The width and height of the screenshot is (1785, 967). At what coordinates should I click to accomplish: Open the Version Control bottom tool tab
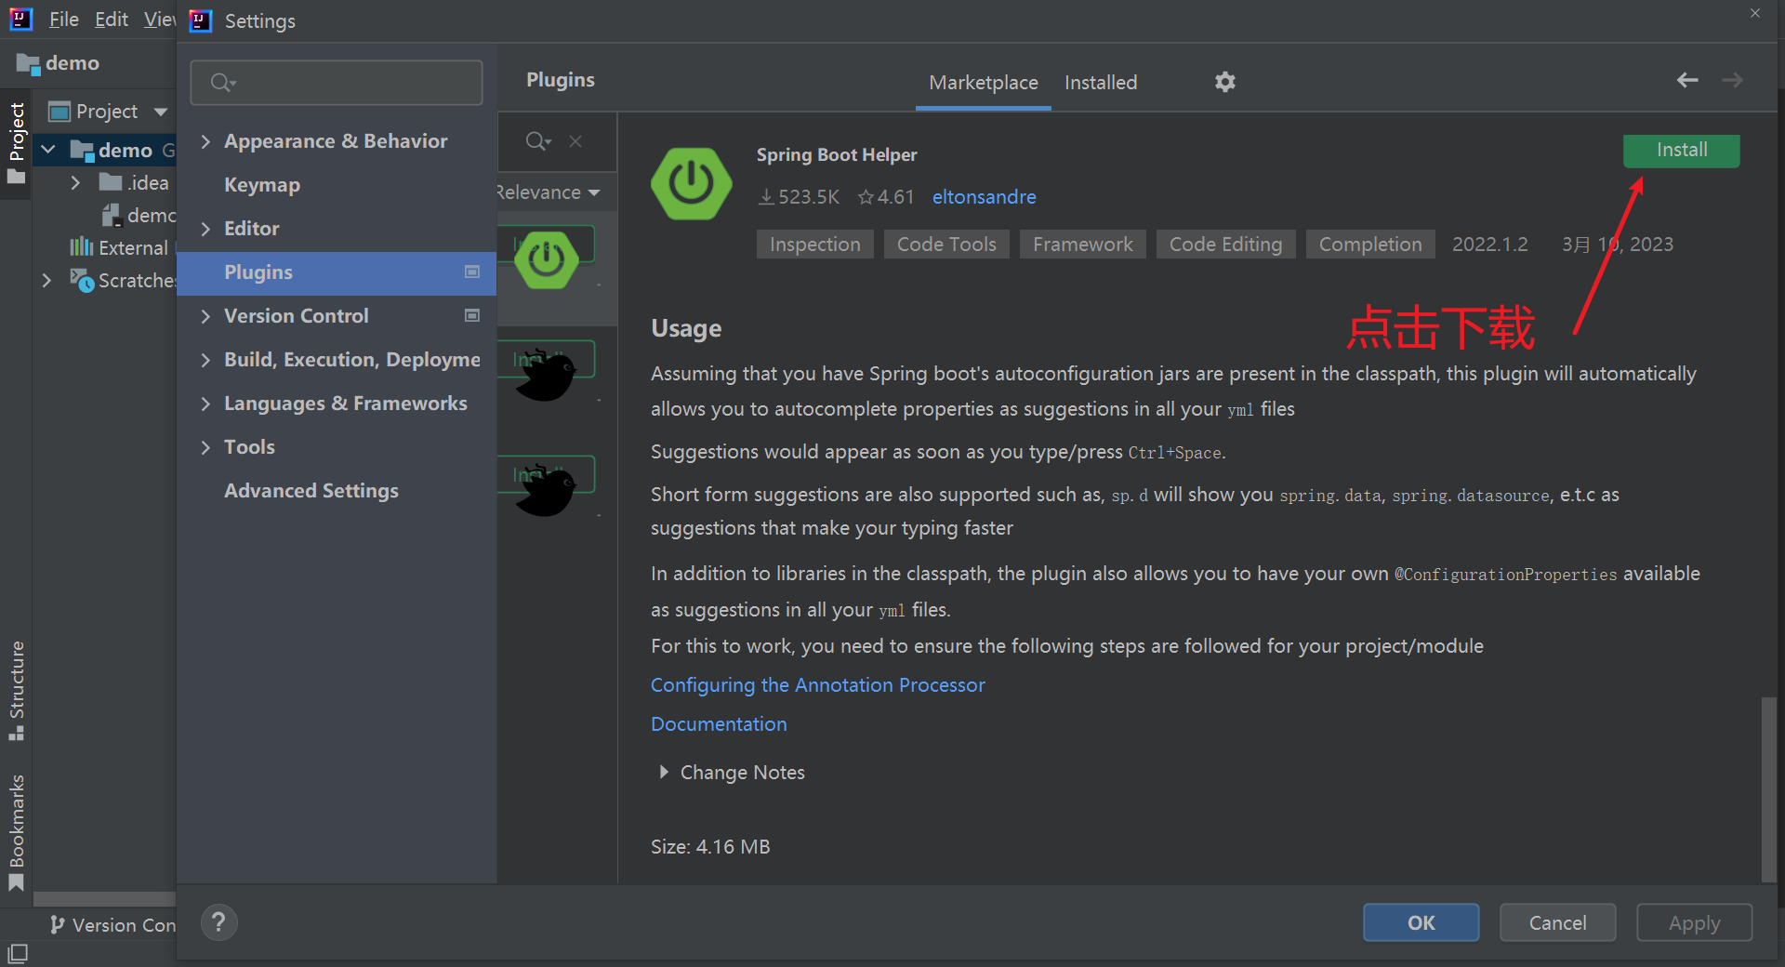(113, 925)
